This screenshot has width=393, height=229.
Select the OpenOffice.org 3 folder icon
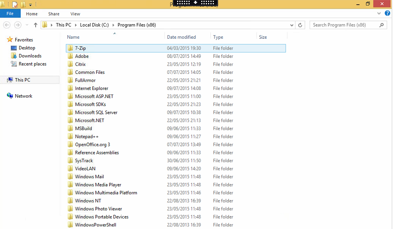[71, 144]
